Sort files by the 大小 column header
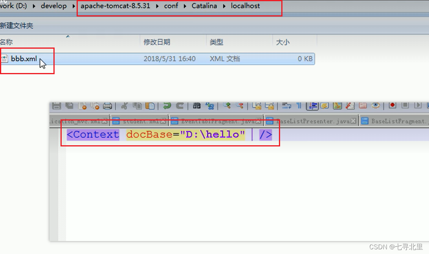 coord(295,42)
